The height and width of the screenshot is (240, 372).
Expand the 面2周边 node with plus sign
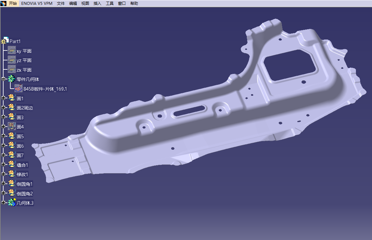coord(4,108)
